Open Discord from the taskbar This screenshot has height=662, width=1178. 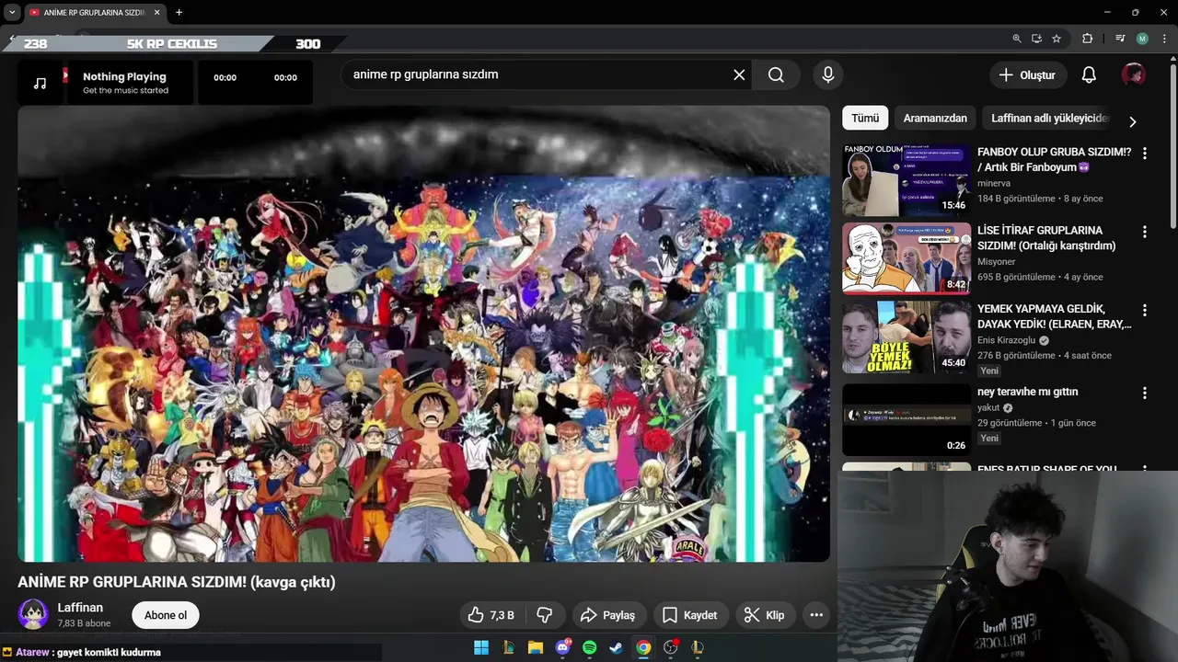[x=562, y=647]
